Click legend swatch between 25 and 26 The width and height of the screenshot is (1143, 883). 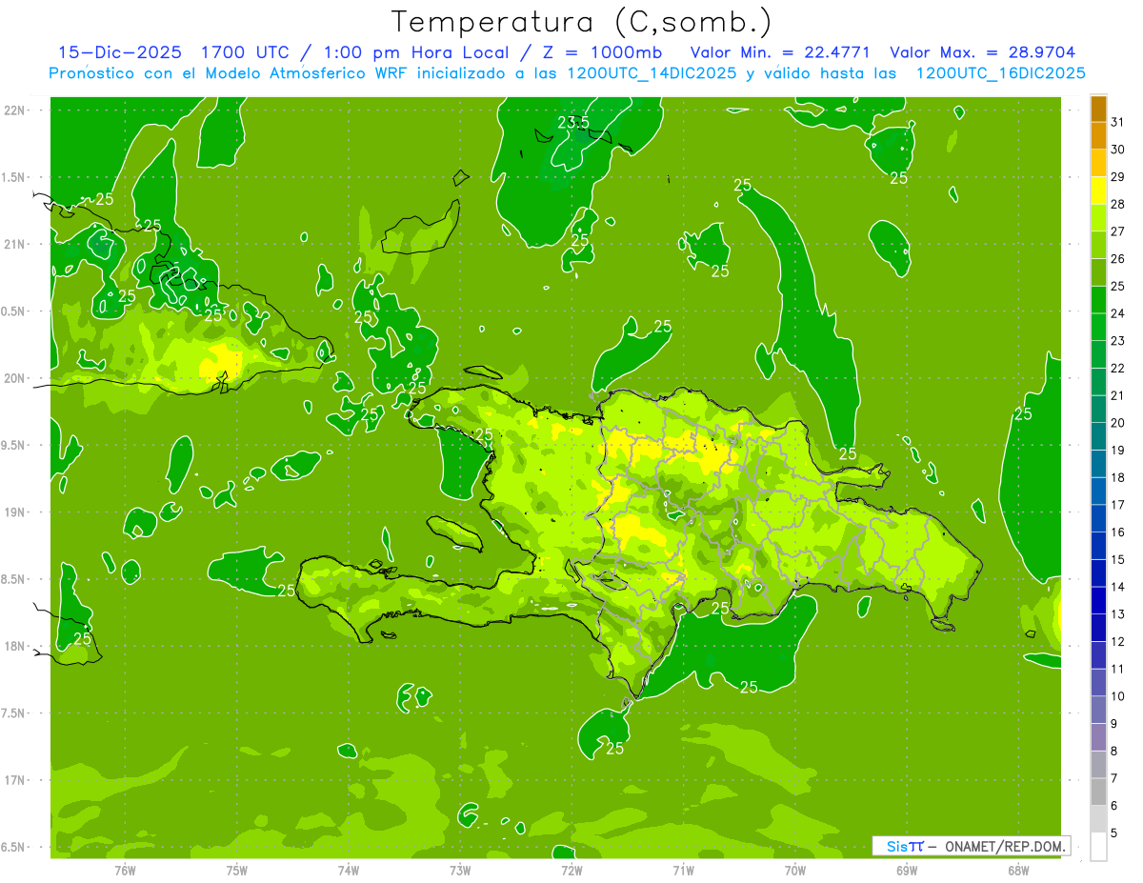[x=1098, y=273]
